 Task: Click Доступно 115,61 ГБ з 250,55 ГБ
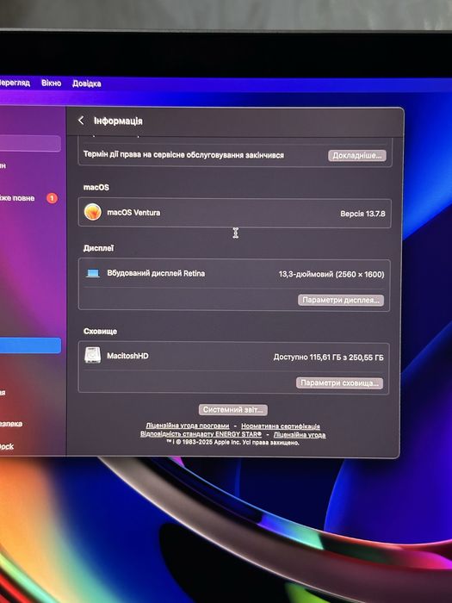328,357
